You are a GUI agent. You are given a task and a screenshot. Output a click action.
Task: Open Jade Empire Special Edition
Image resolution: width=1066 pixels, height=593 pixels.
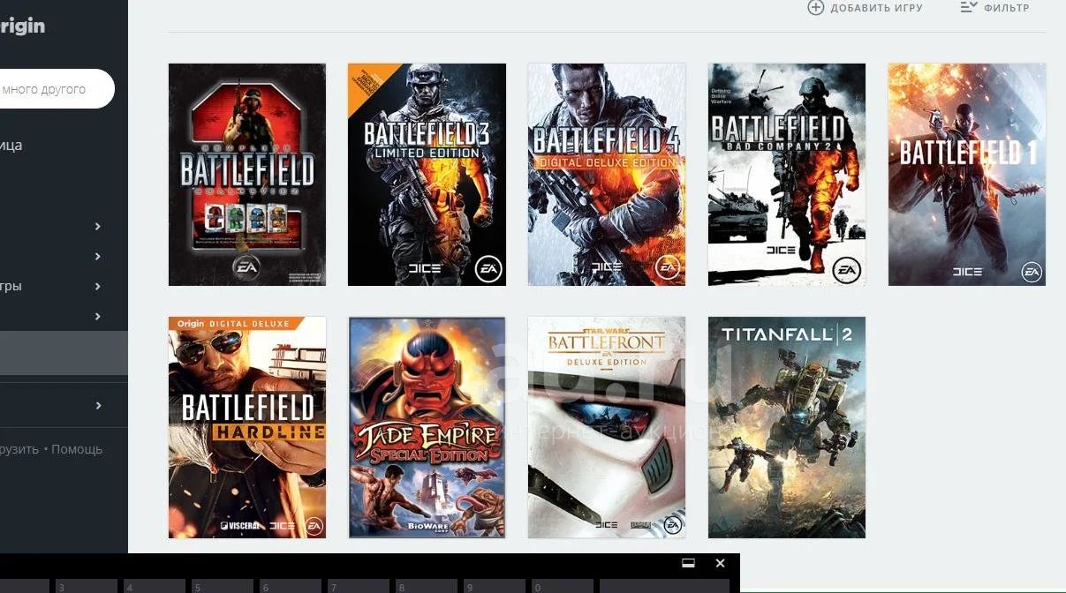point(427,427)
